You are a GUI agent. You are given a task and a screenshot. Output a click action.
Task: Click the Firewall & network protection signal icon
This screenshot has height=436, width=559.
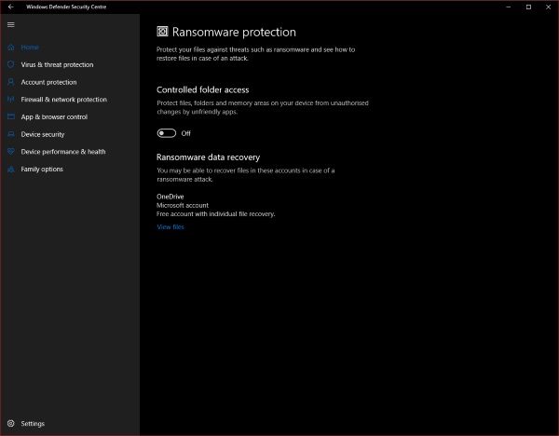[10, 99]
